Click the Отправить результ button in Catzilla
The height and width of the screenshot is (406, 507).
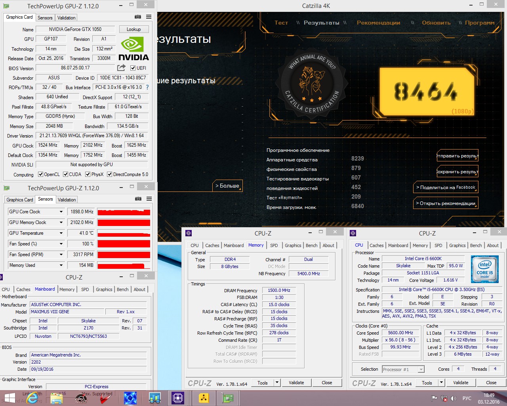[457, 156]
